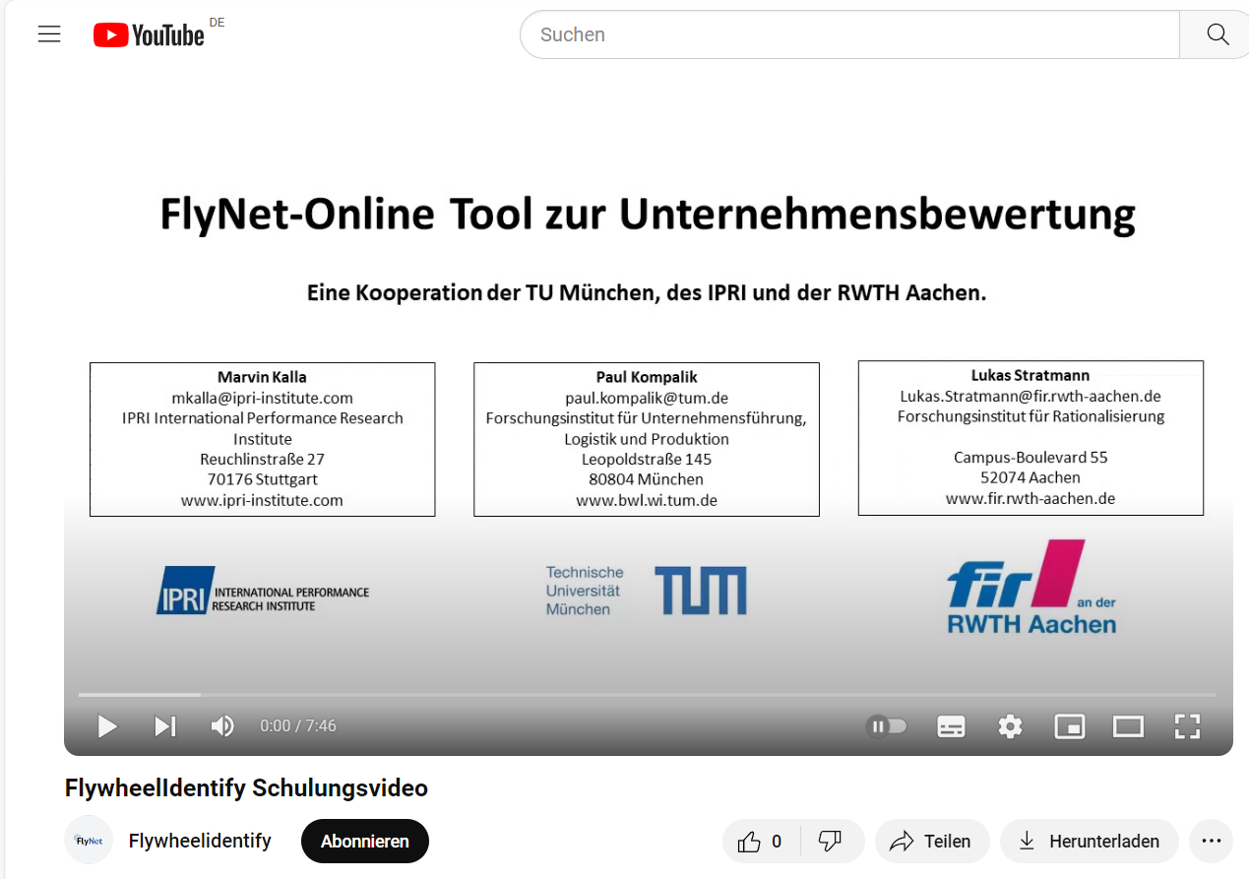Switch to theater mode

point(1128,725)
